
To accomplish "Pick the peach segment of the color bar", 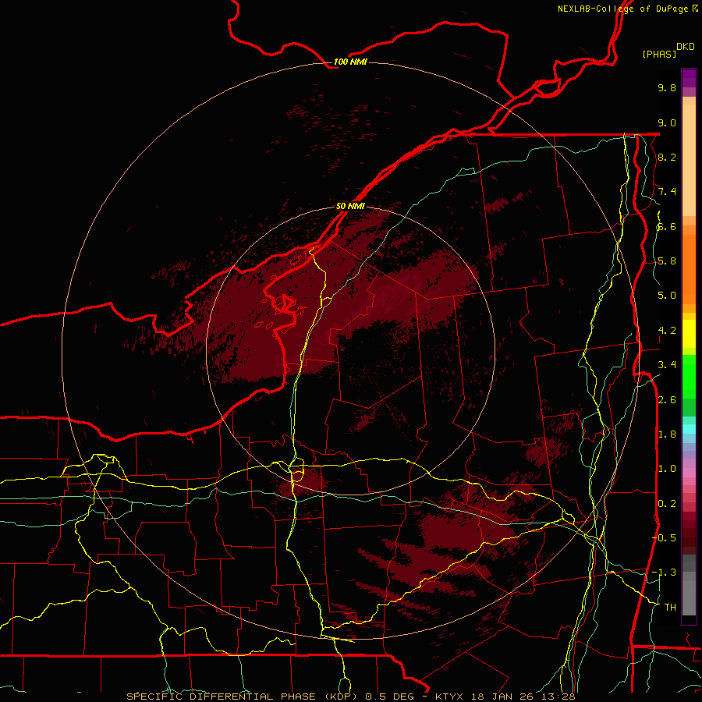I will (x=689, y=160).
